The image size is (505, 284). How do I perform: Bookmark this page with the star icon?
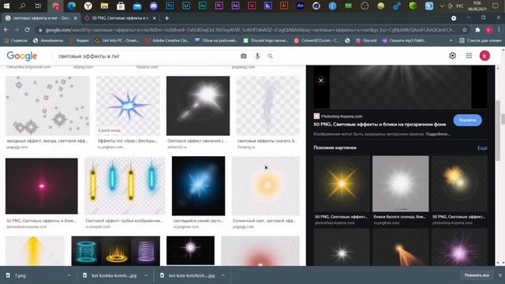pyautogui.click(x=465, y=30)
